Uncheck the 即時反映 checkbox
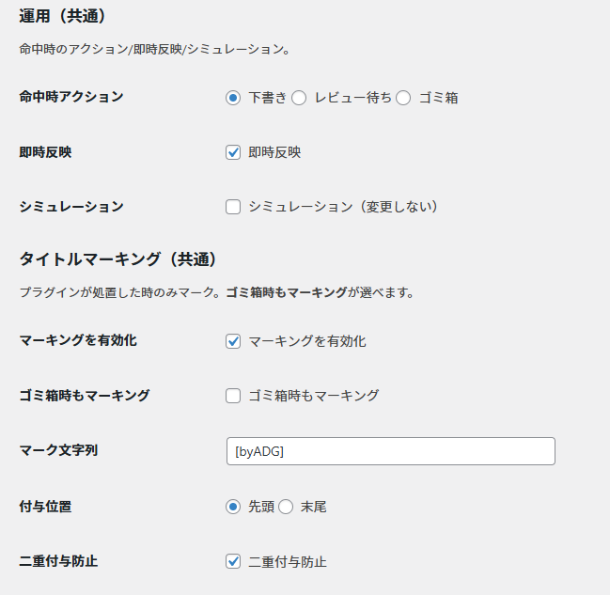Viewport: 610px width, 595px height. [233, 152]
